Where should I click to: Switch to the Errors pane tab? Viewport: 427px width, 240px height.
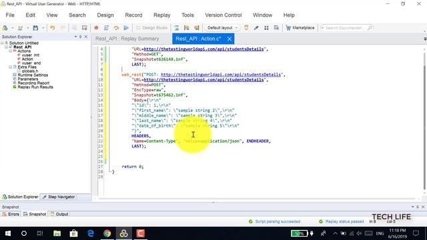click(x=11, y=214)
